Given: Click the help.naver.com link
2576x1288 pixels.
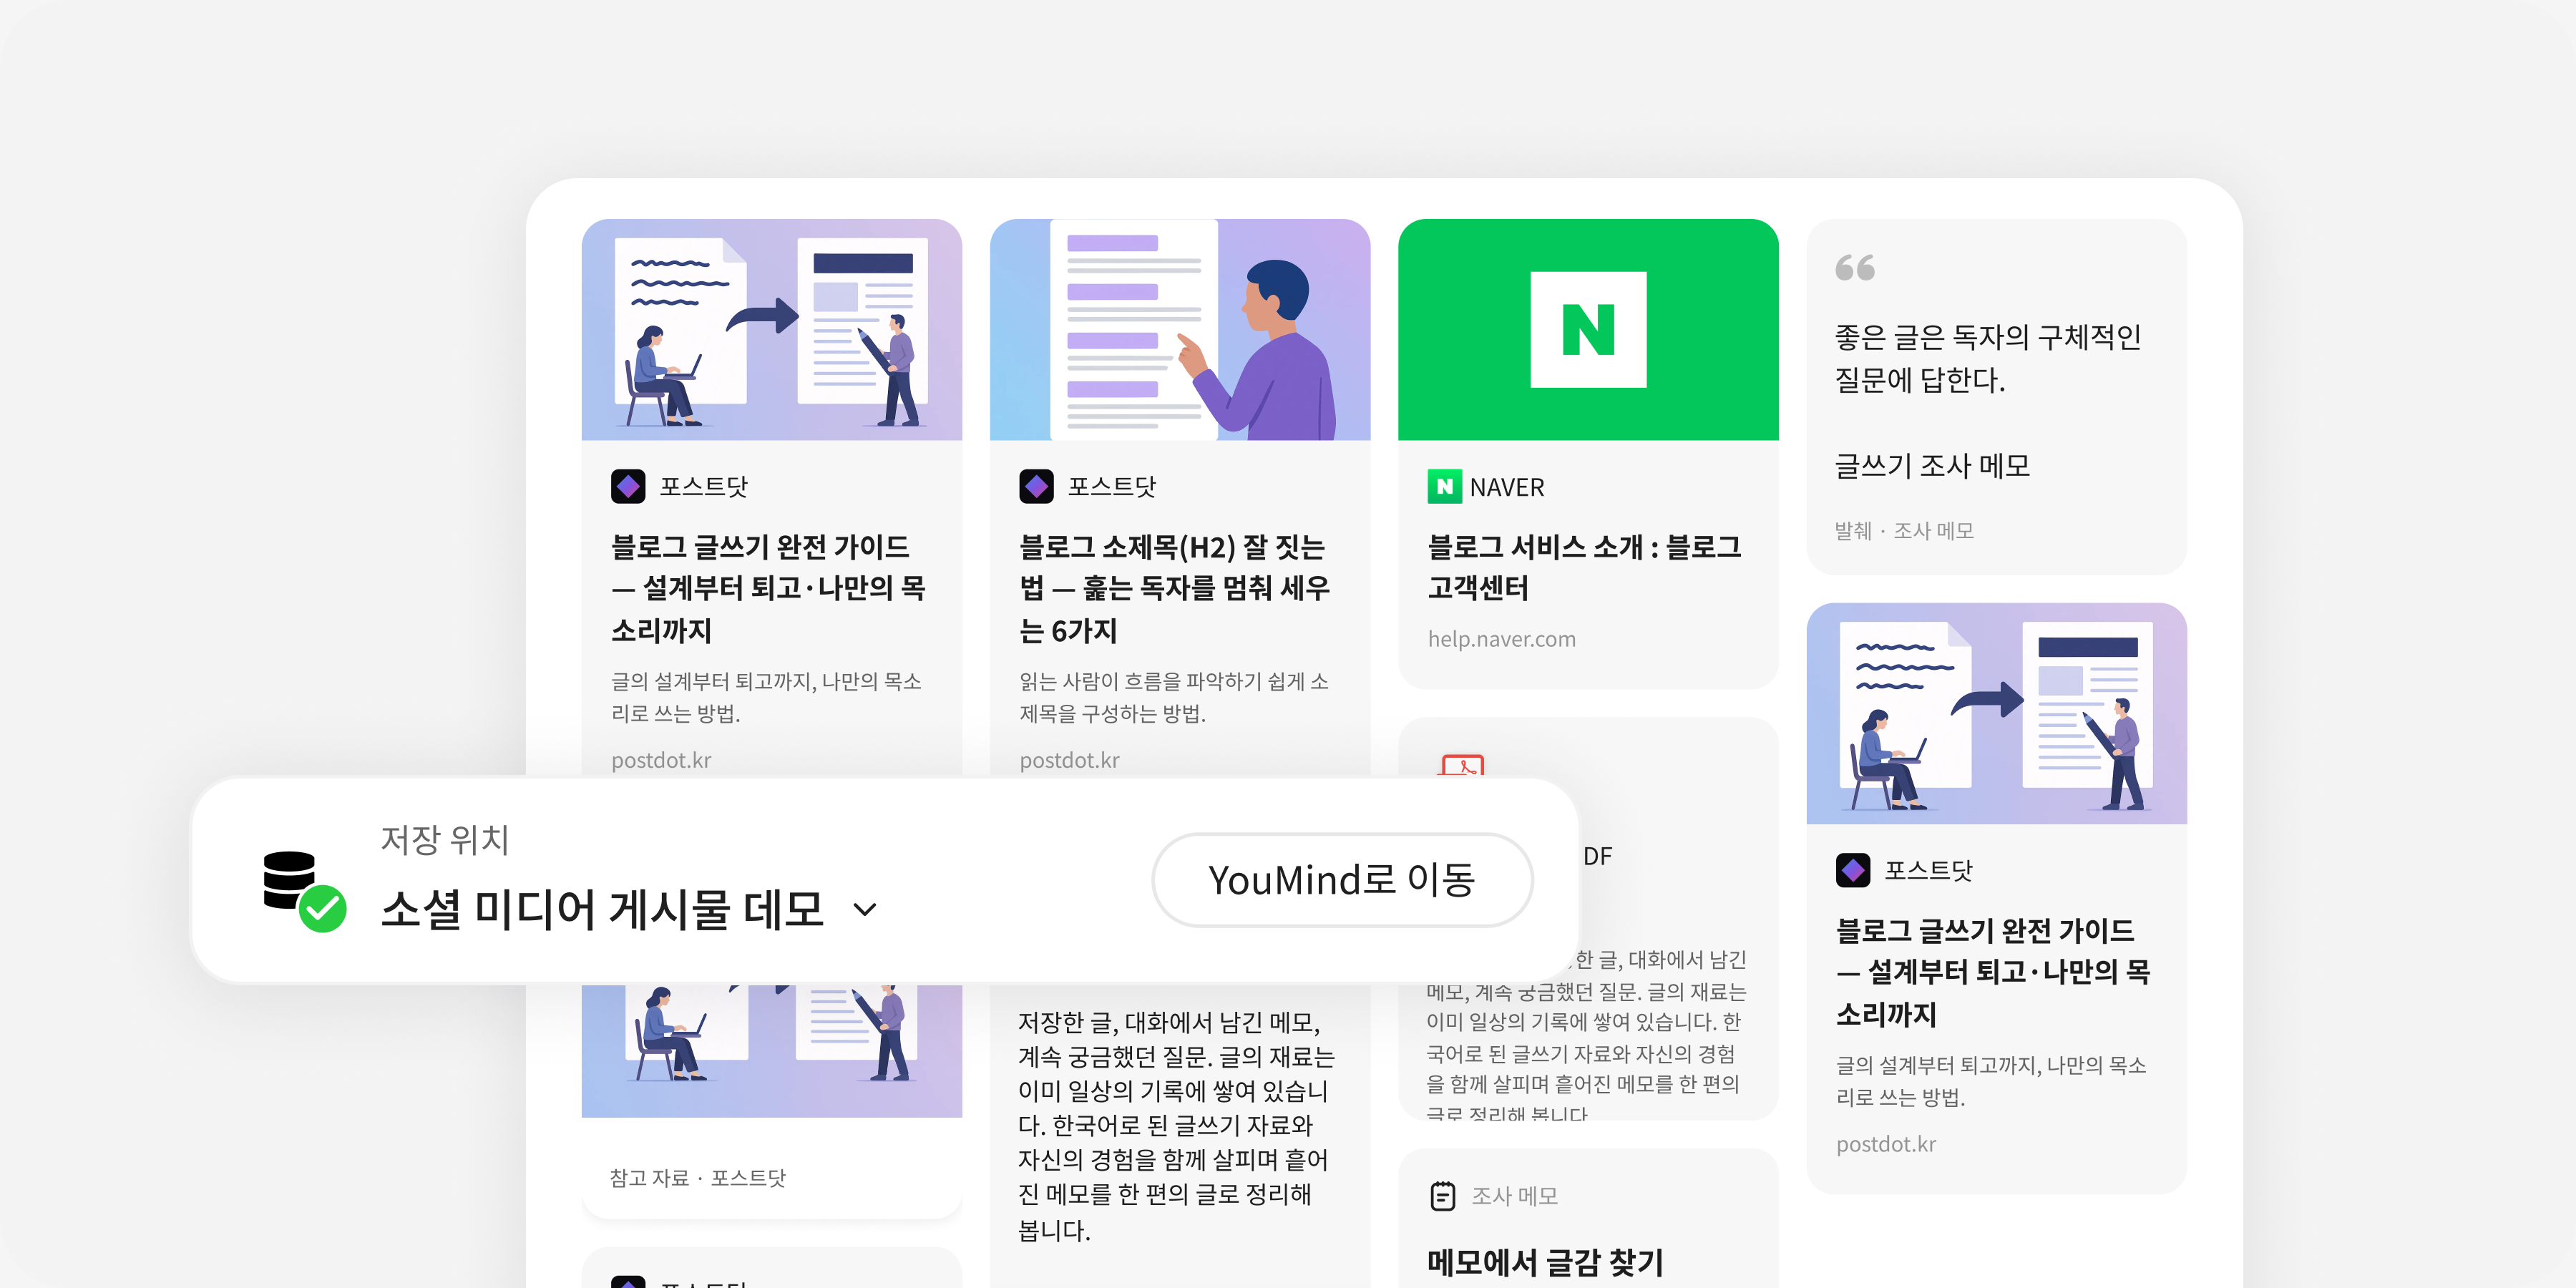Looking at the screenshot, I should click(1501, 639).
